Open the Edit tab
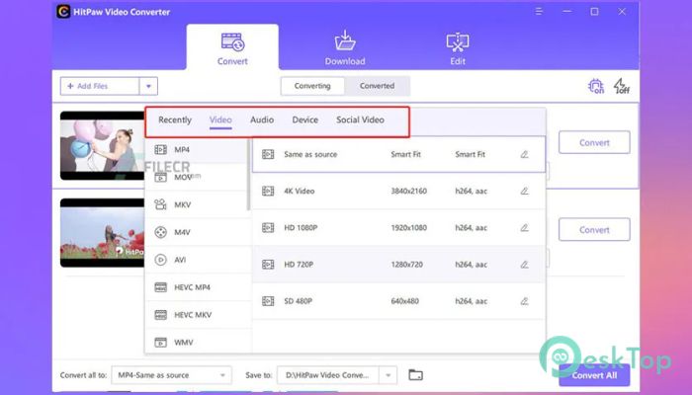692x395 pixels. [458, 48]
